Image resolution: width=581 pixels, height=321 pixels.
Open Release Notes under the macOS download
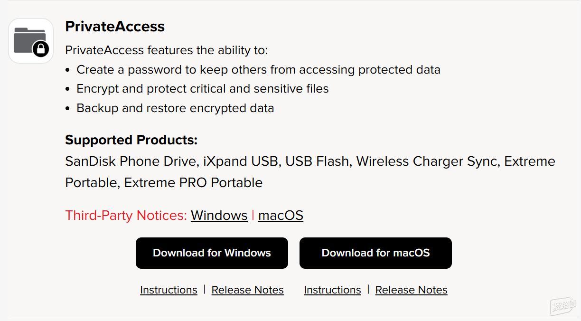[411, 290]
